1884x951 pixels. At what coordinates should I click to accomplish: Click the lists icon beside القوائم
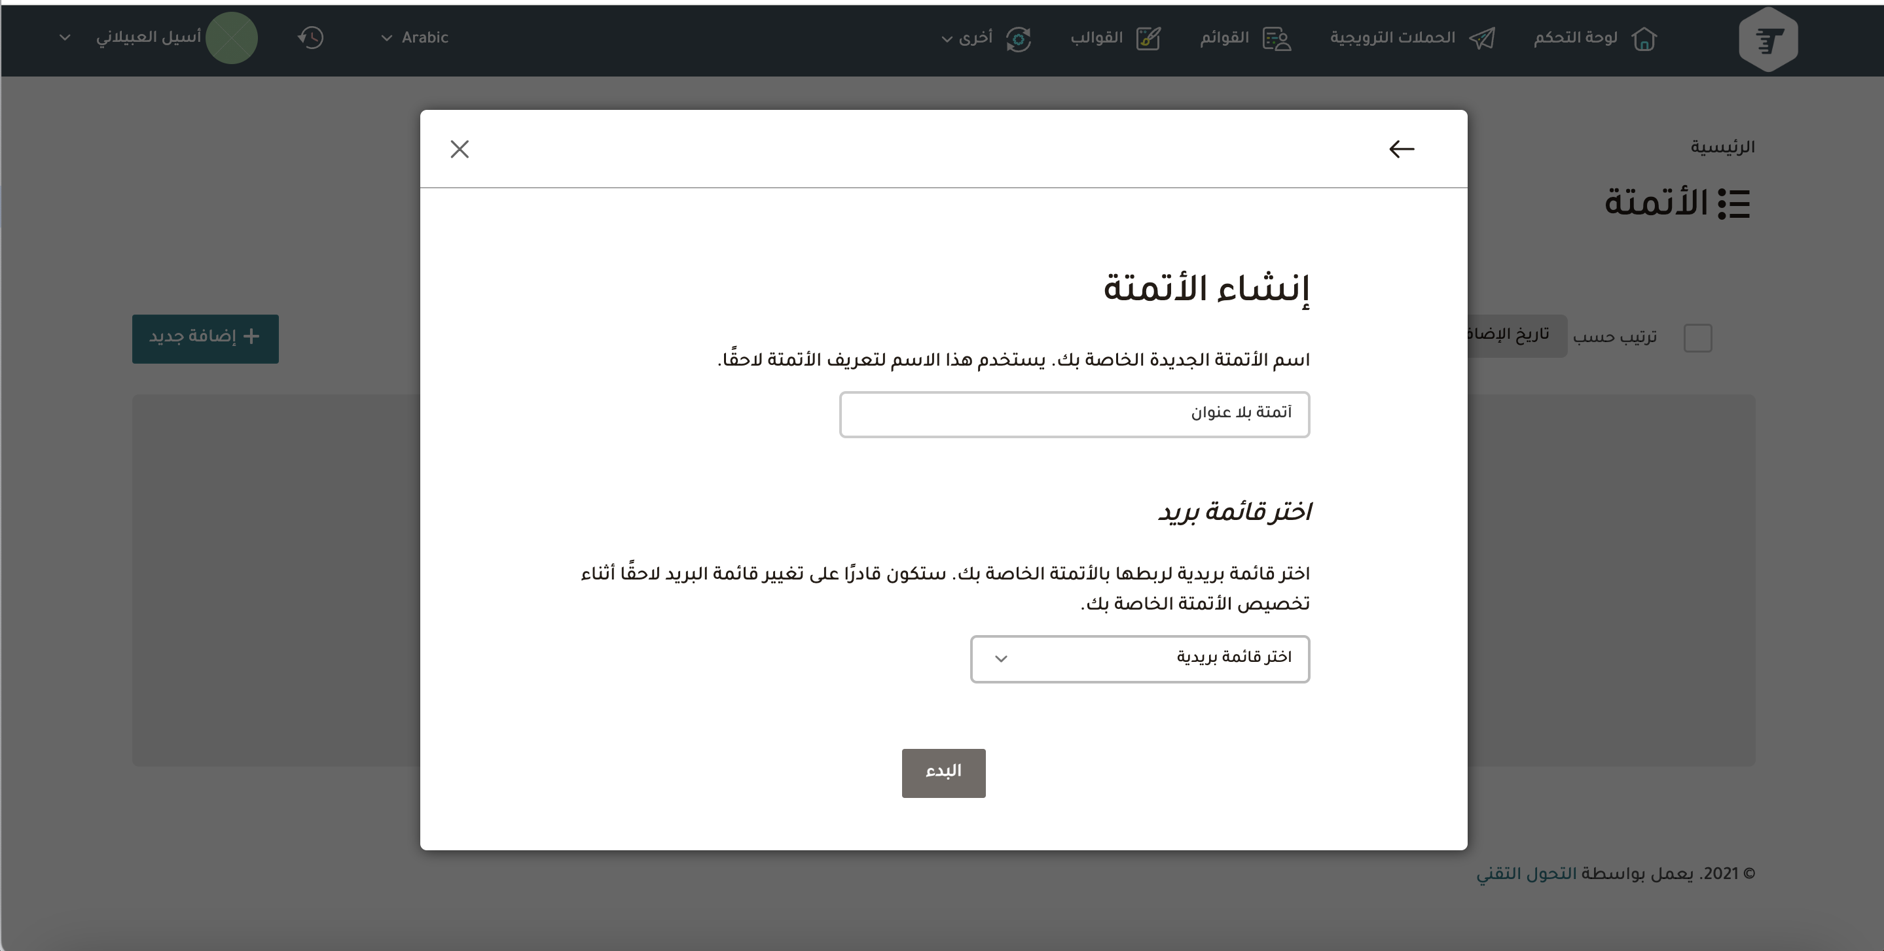click(x=1277, y=39)
